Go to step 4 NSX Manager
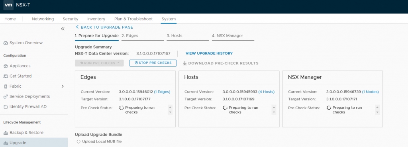The height and width of the screenshot is (147, 408). 233,36
